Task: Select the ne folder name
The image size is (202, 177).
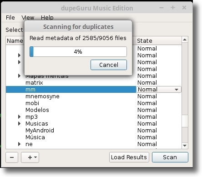Action: [29, 144]
